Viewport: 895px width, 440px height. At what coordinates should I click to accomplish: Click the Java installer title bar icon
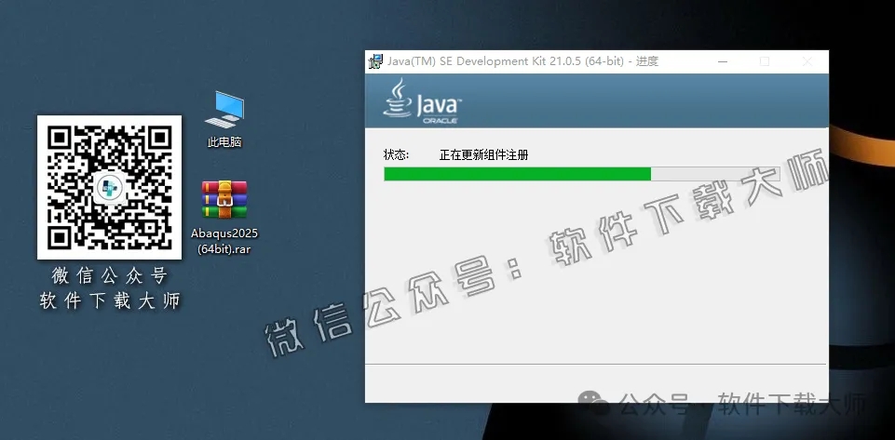click(x=375, y=61)
